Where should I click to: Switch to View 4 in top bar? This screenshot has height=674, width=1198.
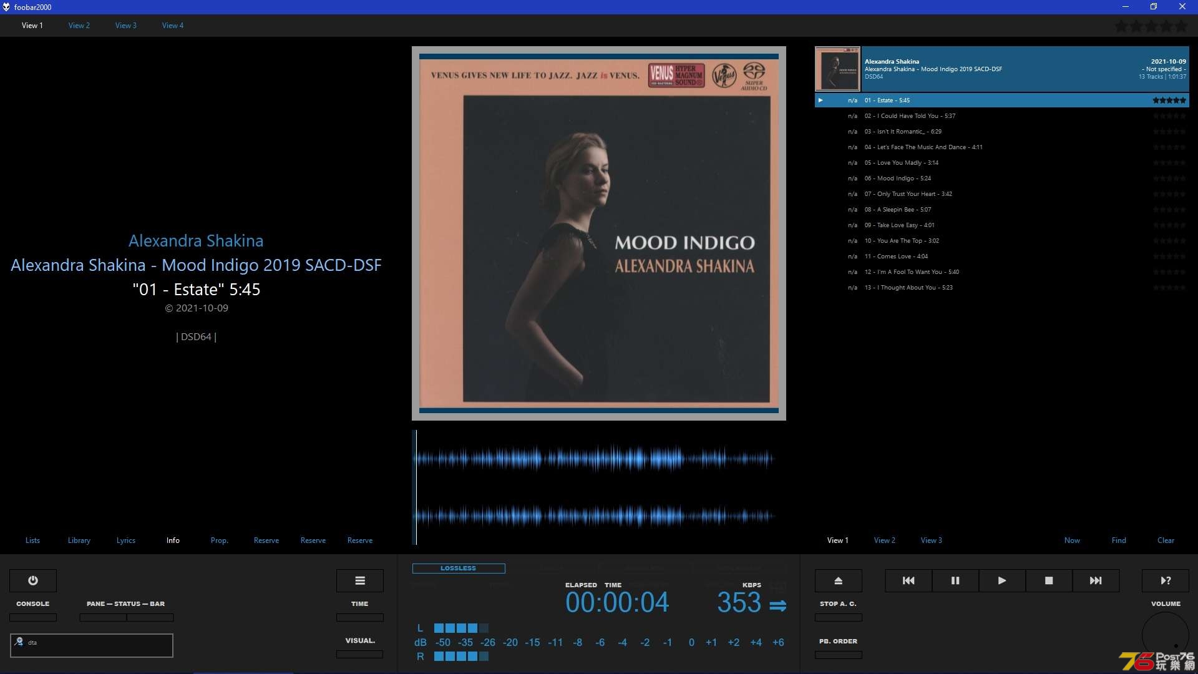point(173,26)
